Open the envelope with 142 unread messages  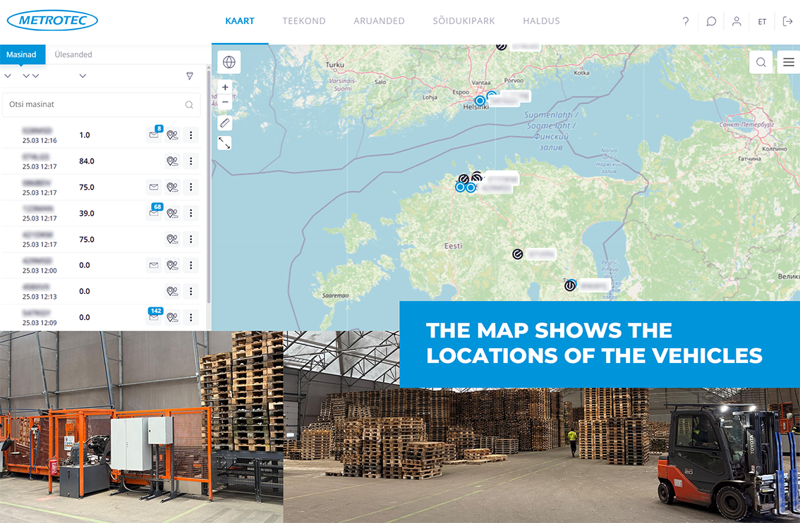click(154, 317)
